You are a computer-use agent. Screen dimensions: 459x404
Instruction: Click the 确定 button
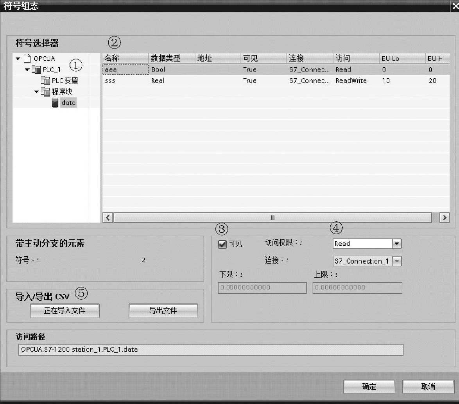tap(369, 387)
